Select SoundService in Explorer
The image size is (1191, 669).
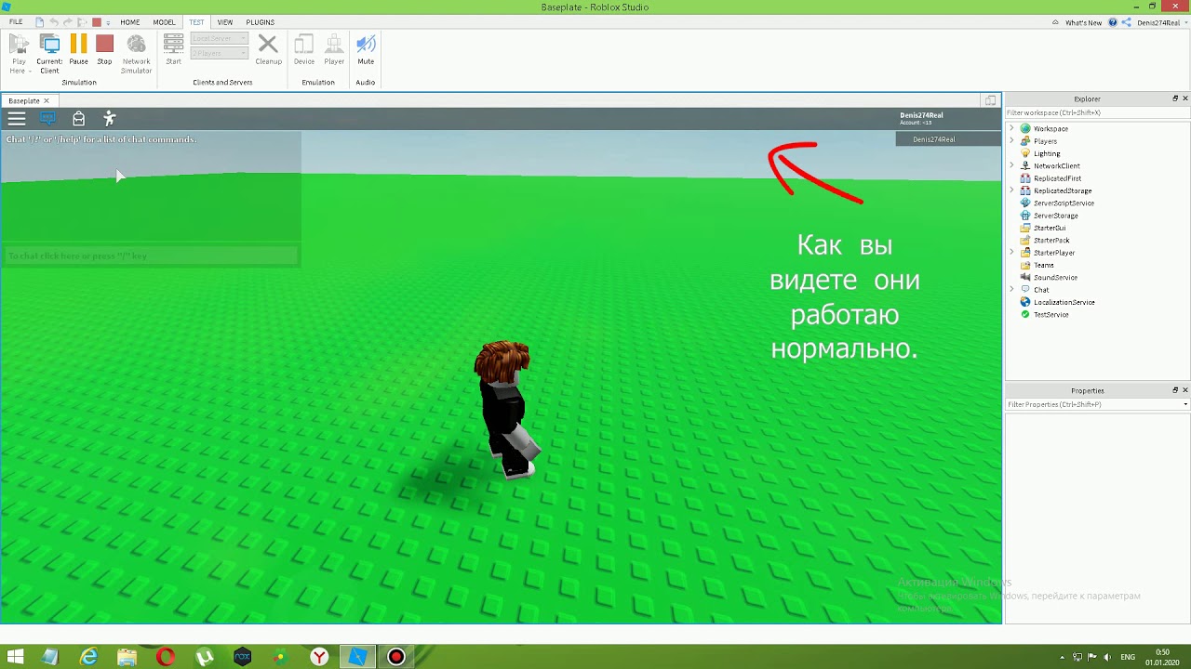1055,277
